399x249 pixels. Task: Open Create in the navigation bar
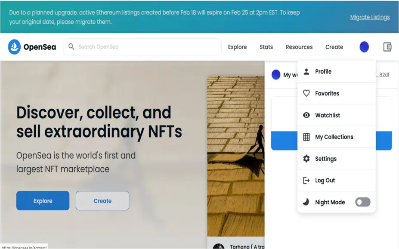(334, 47)
